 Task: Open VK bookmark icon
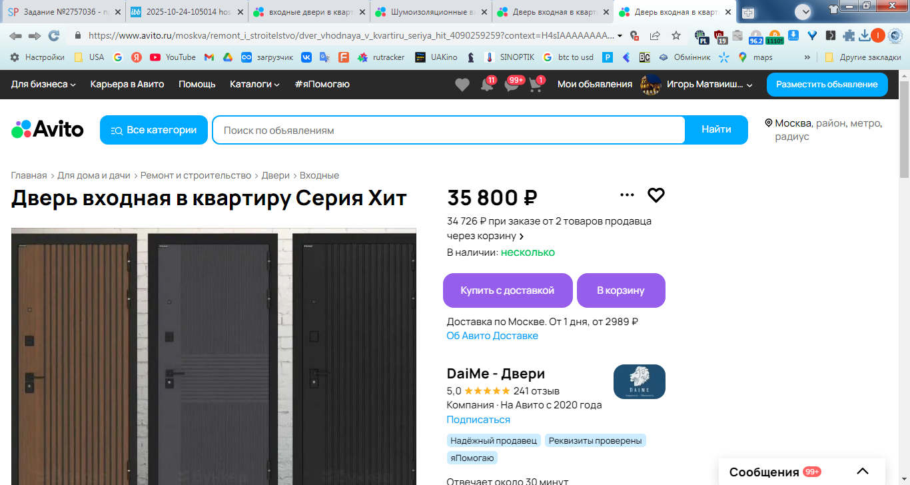[x=306, y=57]
